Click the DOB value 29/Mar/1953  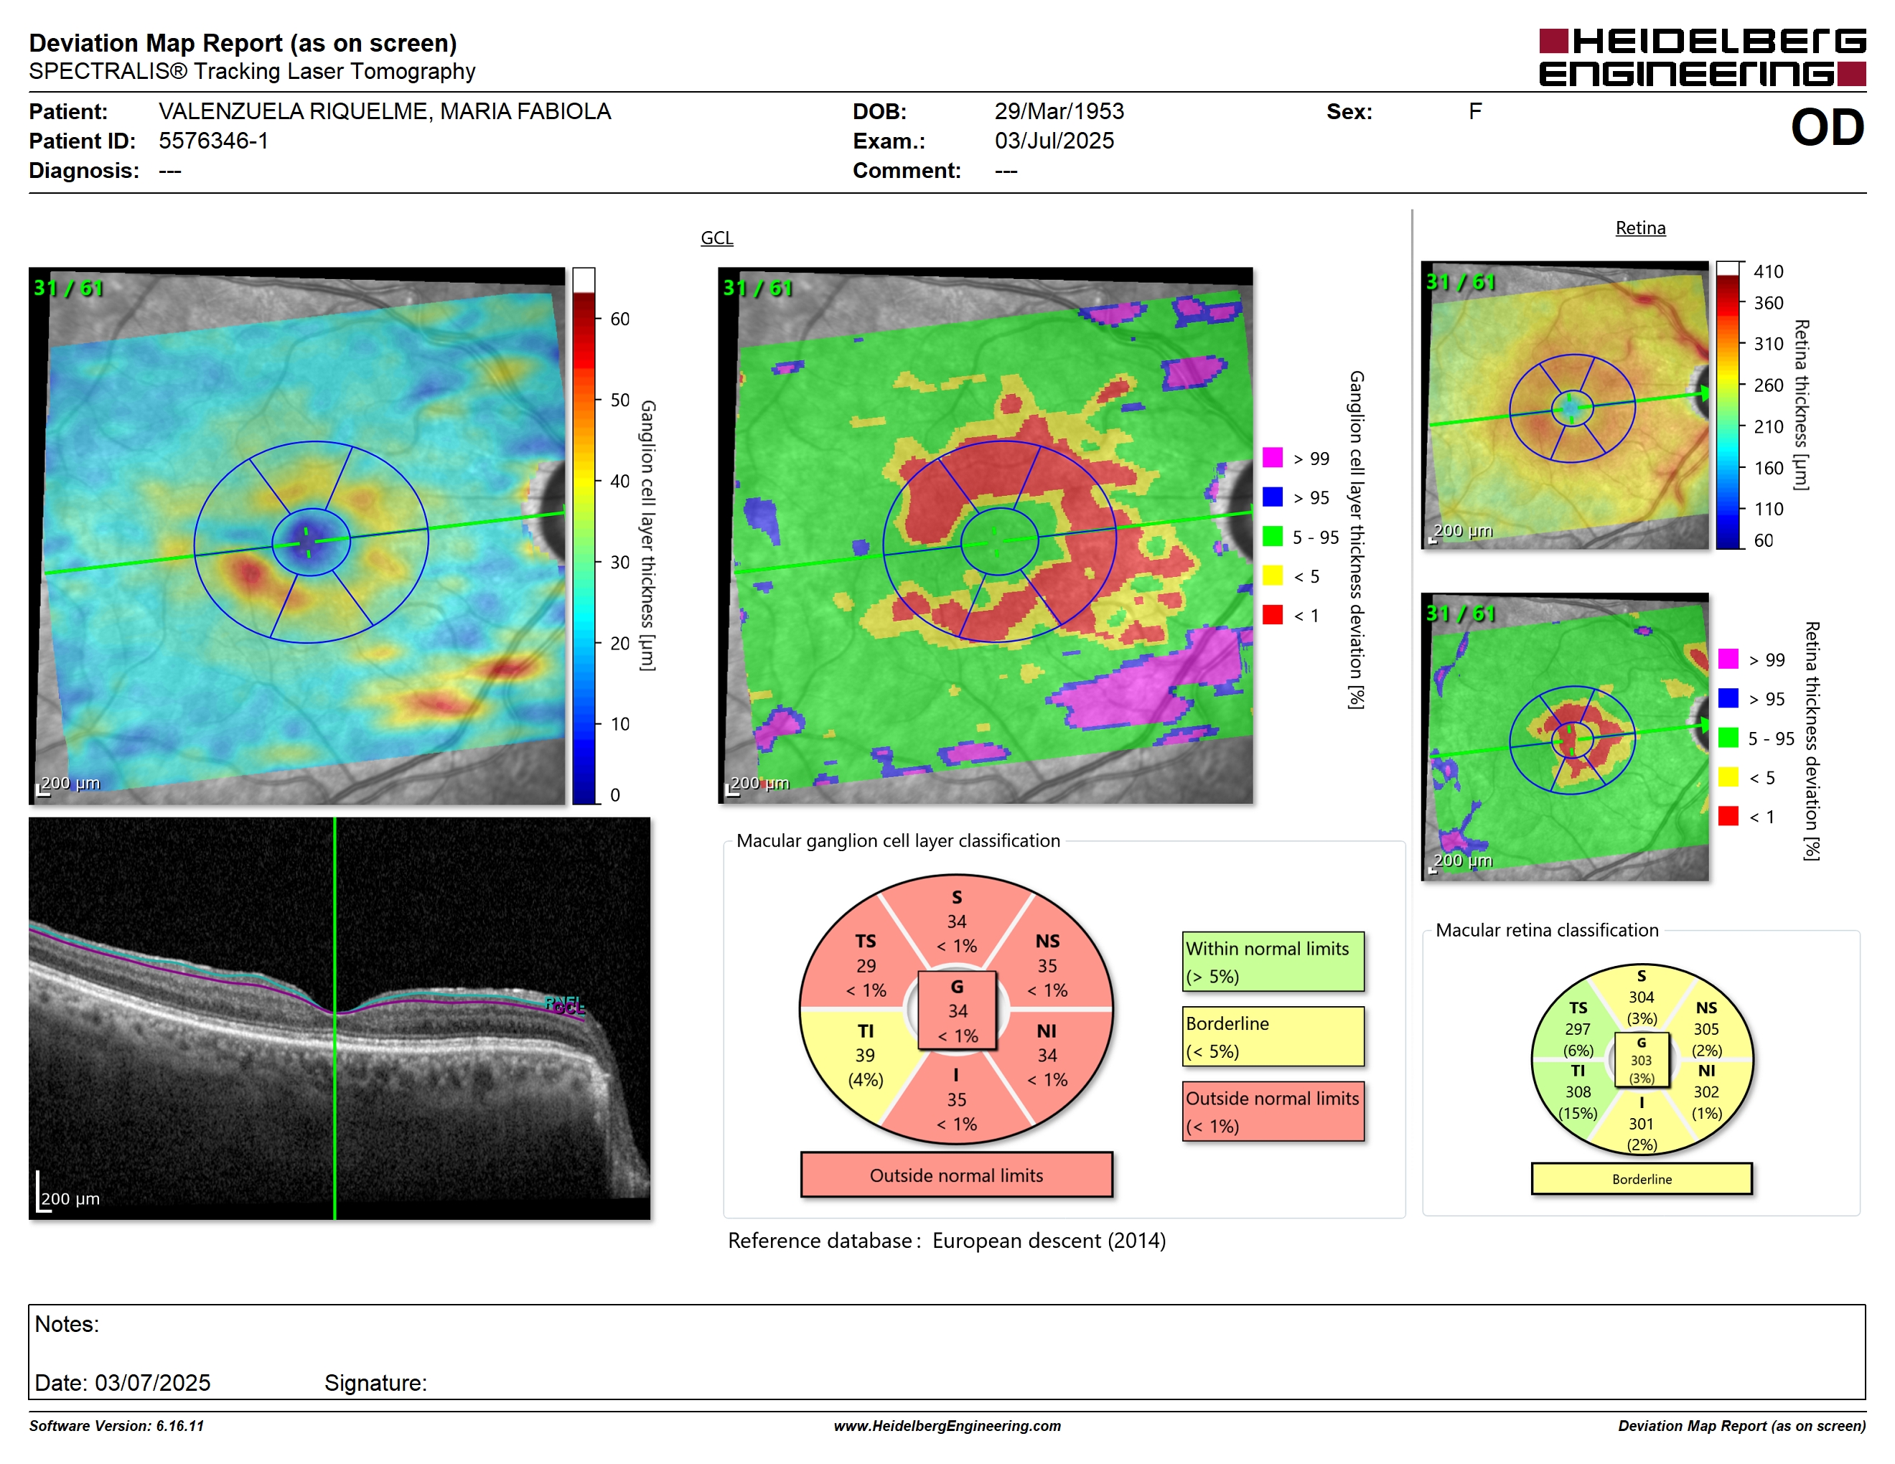pyautogui.click(x=1059, y=112)
